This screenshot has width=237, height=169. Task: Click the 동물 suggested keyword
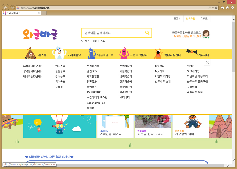tap(95, 41)
